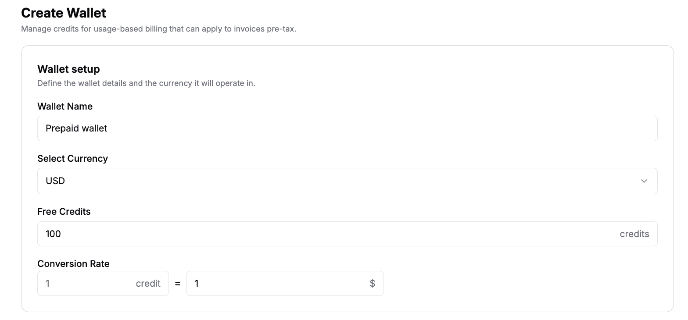Click the Select Currency label
The width and height of the screenshot is (688, 320).
[72, 158]
